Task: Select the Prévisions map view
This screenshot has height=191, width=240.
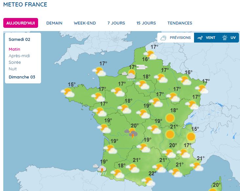Action: 176,38
